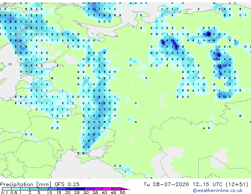Click the 45–50 mm legend color swatch
This screenshot has height=194, width=251.
[x=116, y=189]
